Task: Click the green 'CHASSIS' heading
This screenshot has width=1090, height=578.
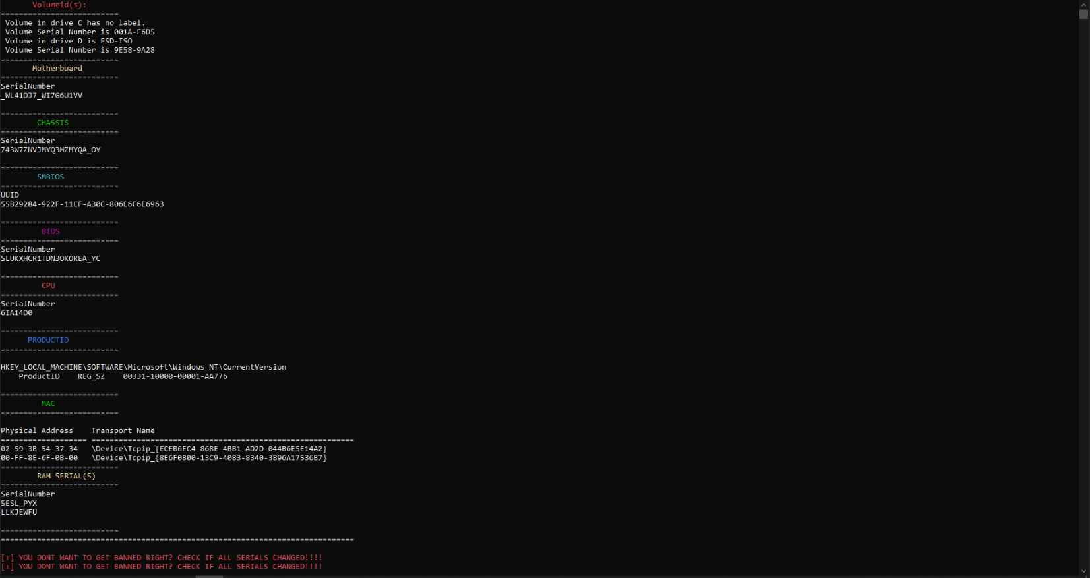Action: tap(53, 123)
